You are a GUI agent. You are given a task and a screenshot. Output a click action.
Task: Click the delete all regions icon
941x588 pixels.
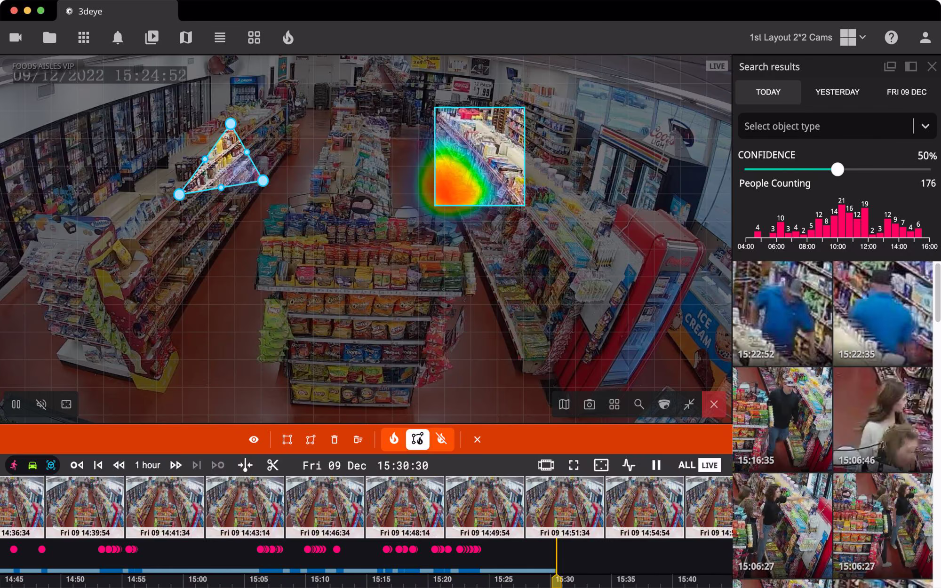tap(358, 439)
